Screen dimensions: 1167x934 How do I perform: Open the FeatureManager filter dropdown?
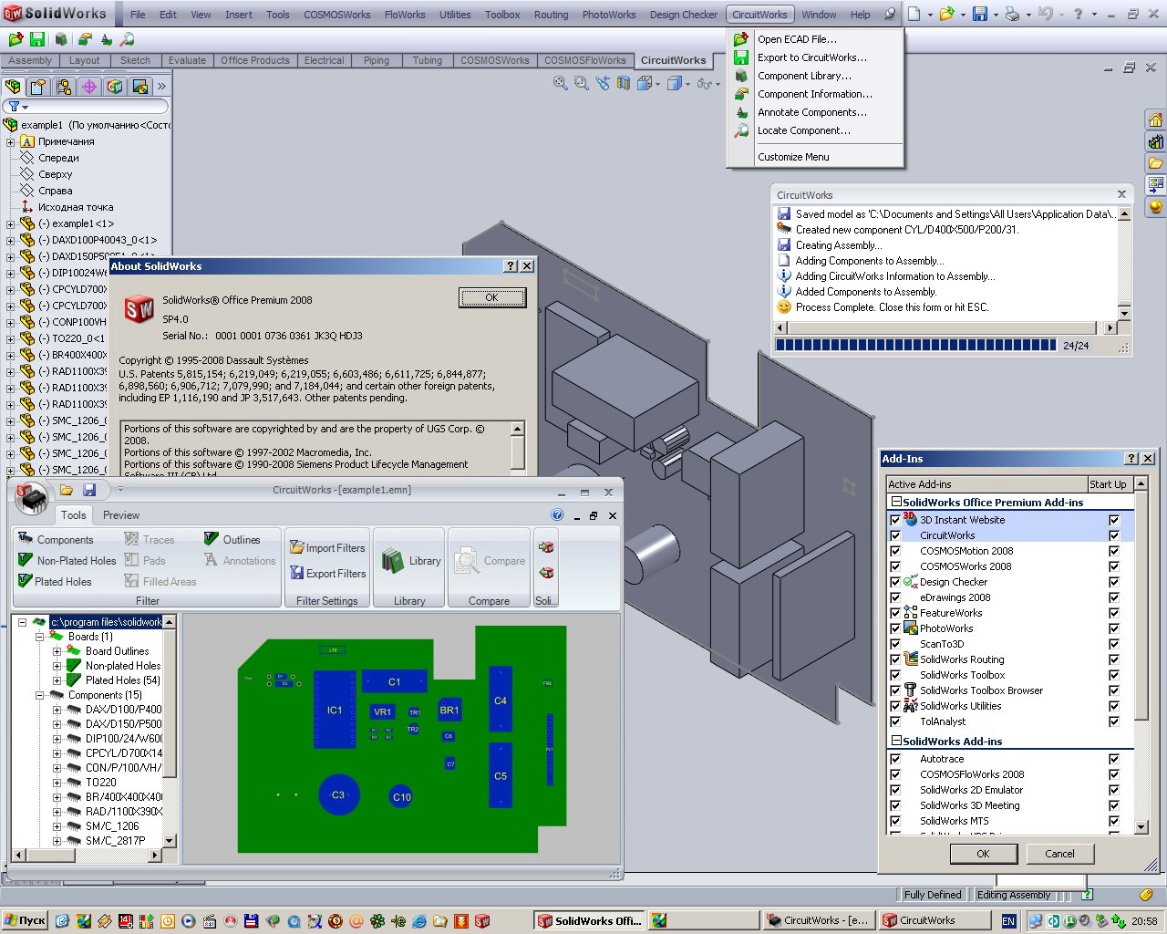pos(17,107)
